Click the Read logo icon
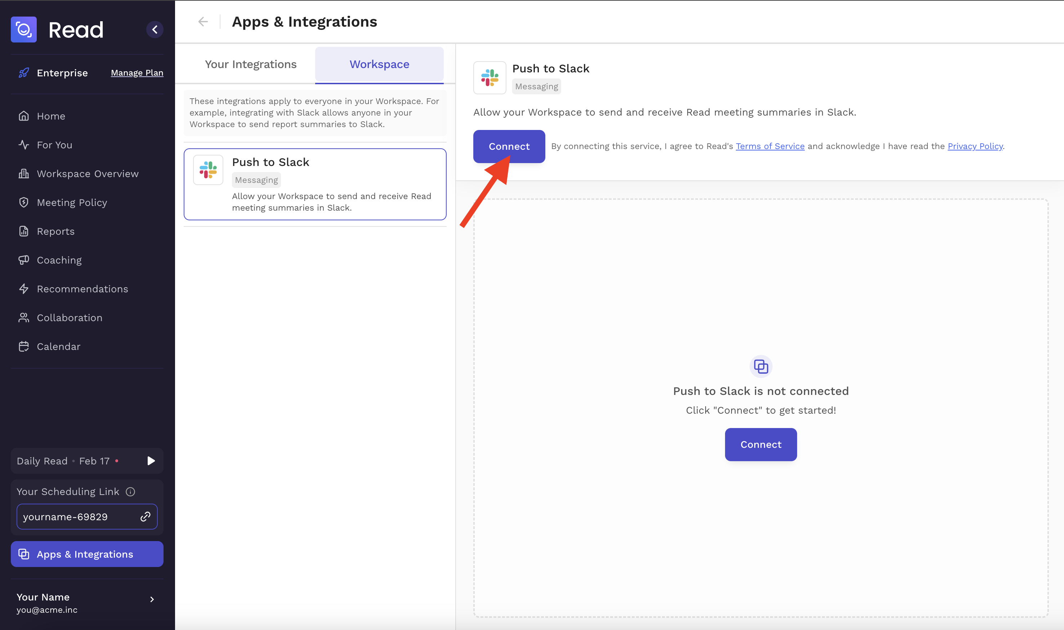 click(x=24, y=30)
